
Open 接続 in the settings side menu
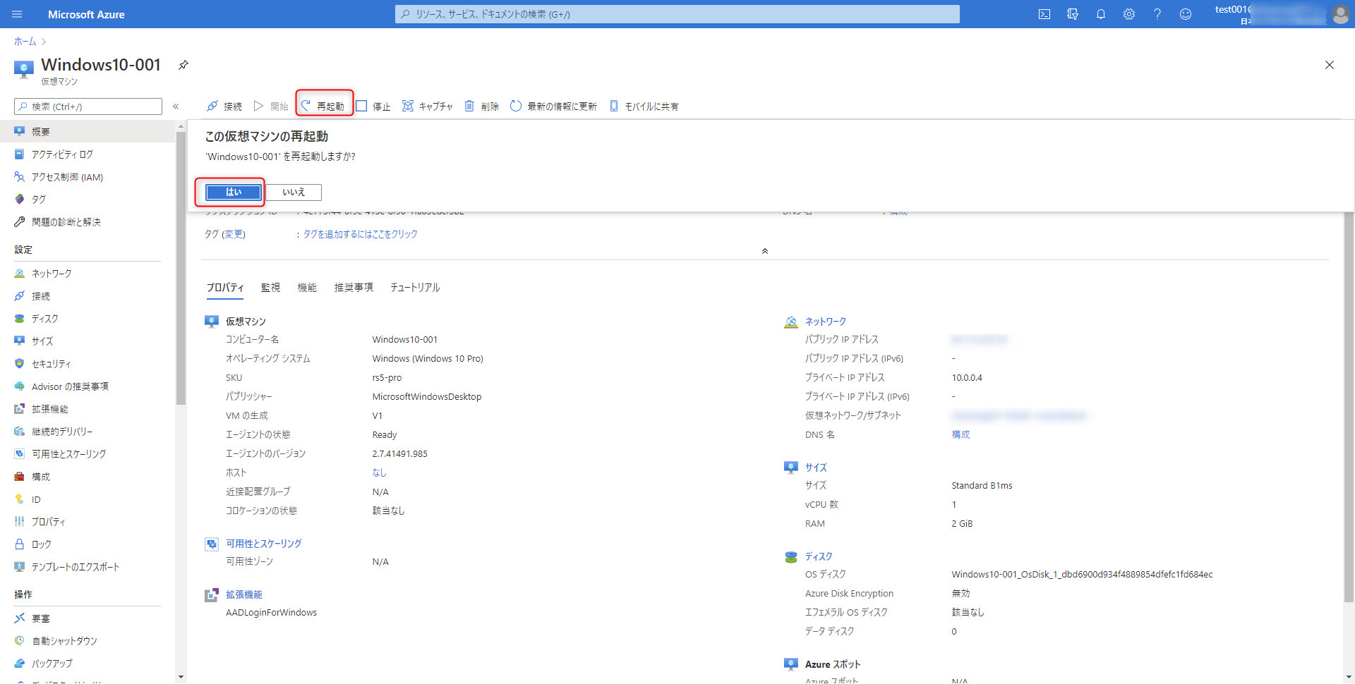(x=88, y=296)
